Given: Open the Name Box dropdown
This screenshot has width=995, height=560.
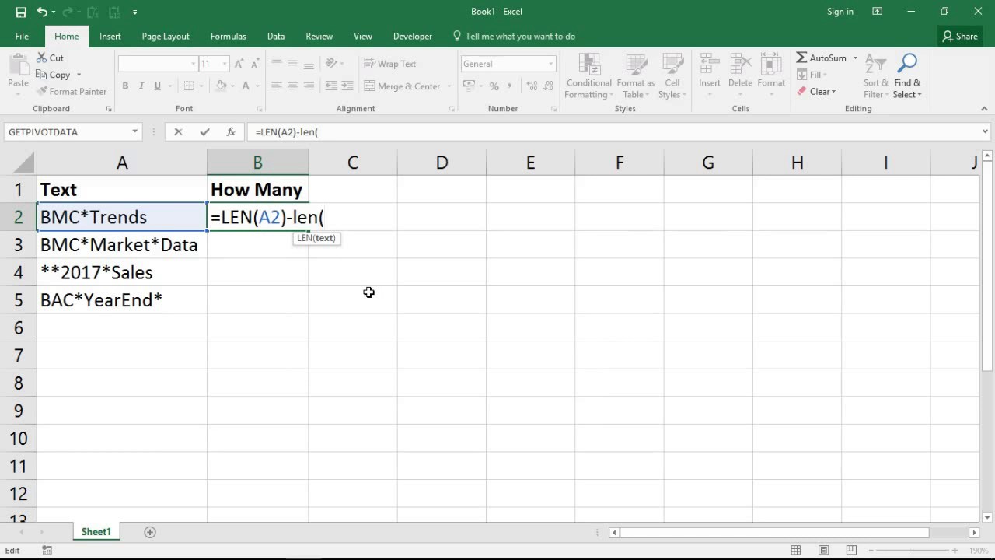Looking at the screenshot, I should click(x=135, y=132).
